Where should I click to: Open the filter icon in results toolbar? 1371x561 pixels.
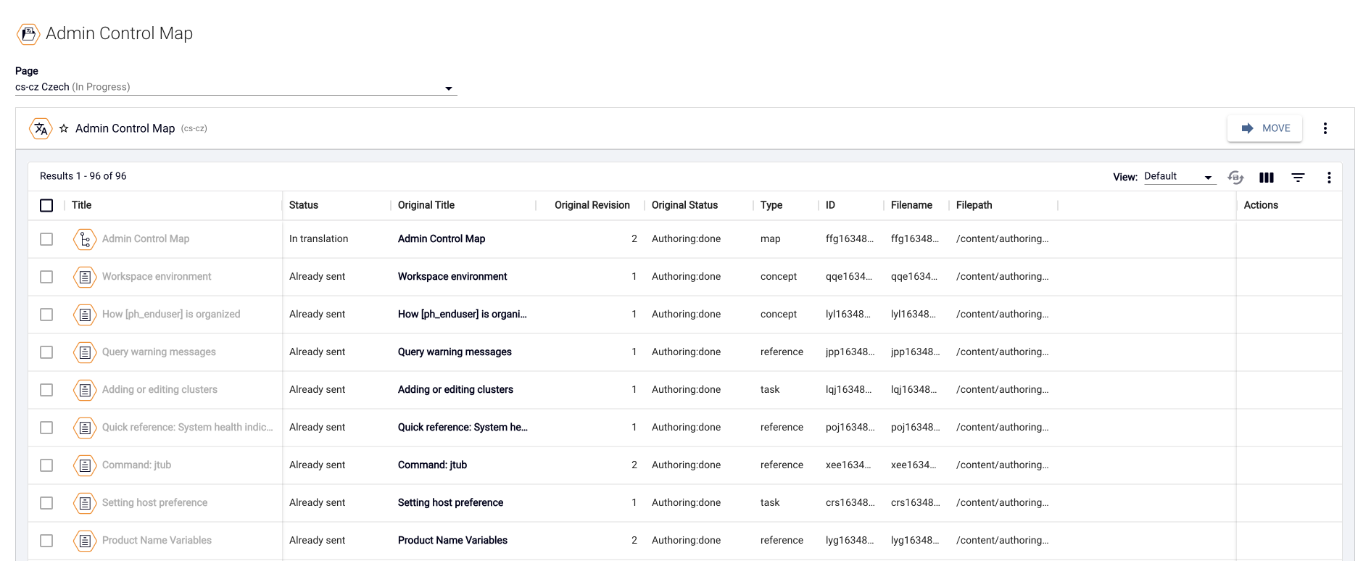(1298, 177)
